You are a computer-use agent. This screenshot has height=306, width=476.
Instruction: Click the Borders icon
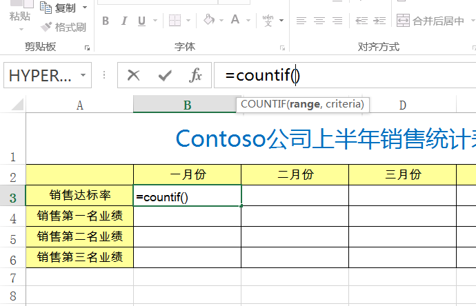point(175,21)
